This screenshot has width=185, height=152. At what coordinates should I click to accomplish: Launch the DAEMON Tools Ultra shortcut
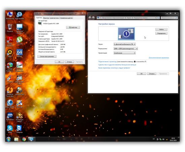[x=10, y=92]
